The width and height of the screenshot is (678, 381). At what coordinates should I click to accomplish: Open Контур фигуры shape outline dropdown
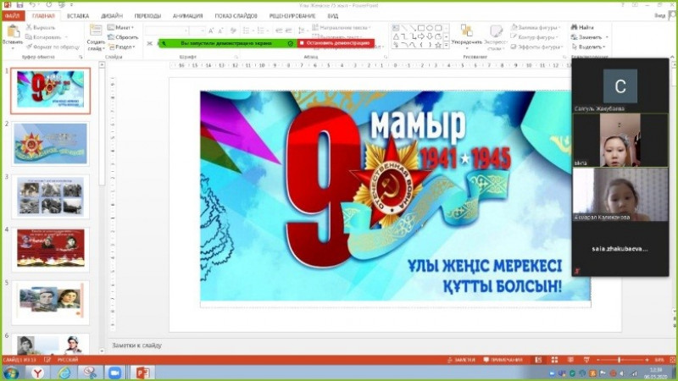click(535, 37)
